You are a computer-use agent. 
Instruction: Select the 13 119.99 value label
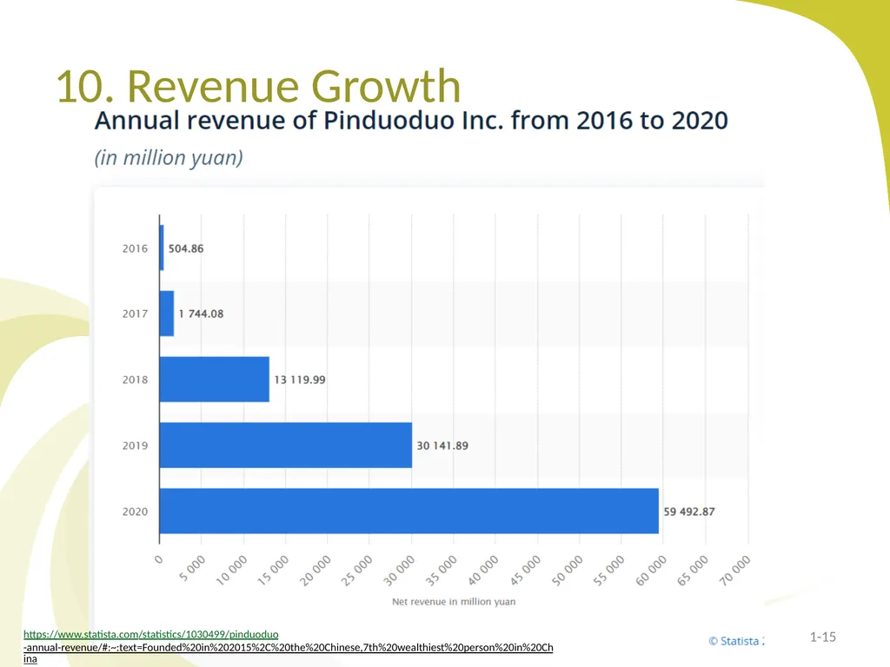[300, 380]
